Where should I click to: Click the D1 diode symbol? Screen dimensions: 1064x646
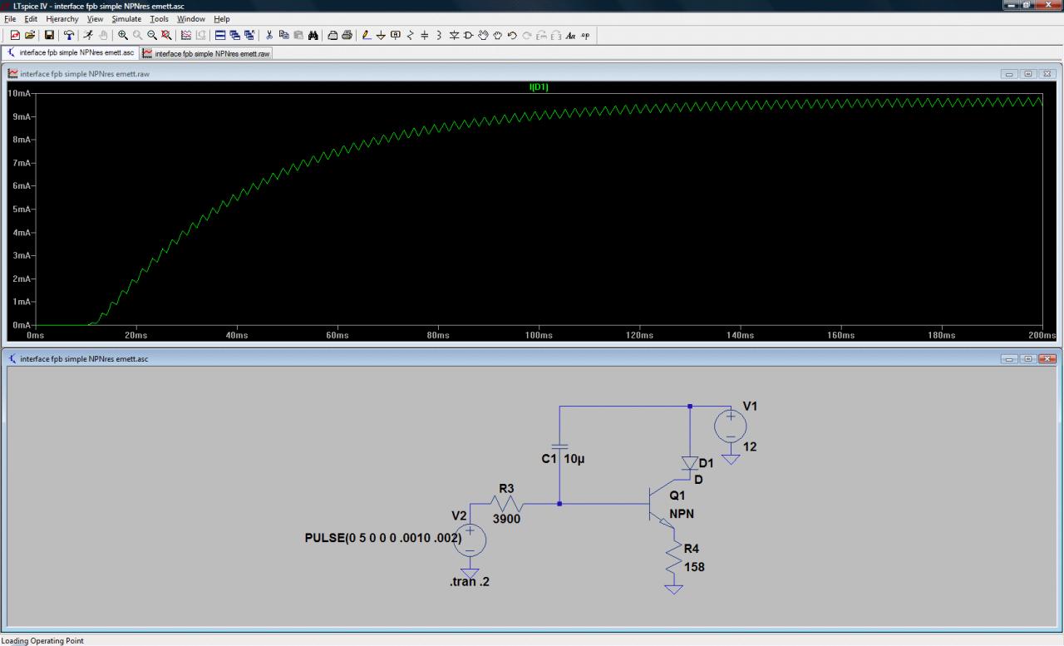click(690, 463)
